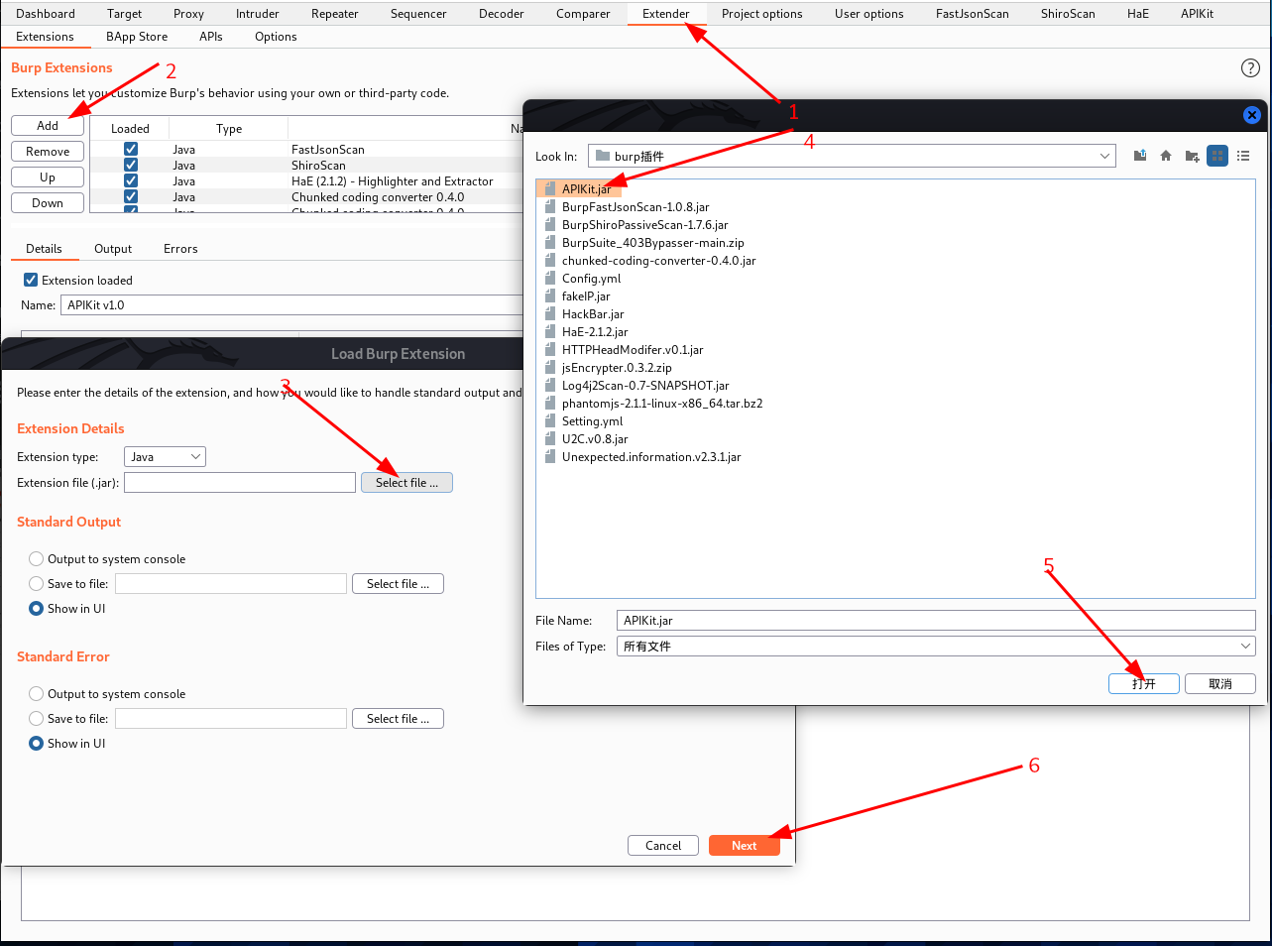This screenshot has width=1272, height=946.
Task: Open the Extension type Java dropdown
Action: click(165, 457)
